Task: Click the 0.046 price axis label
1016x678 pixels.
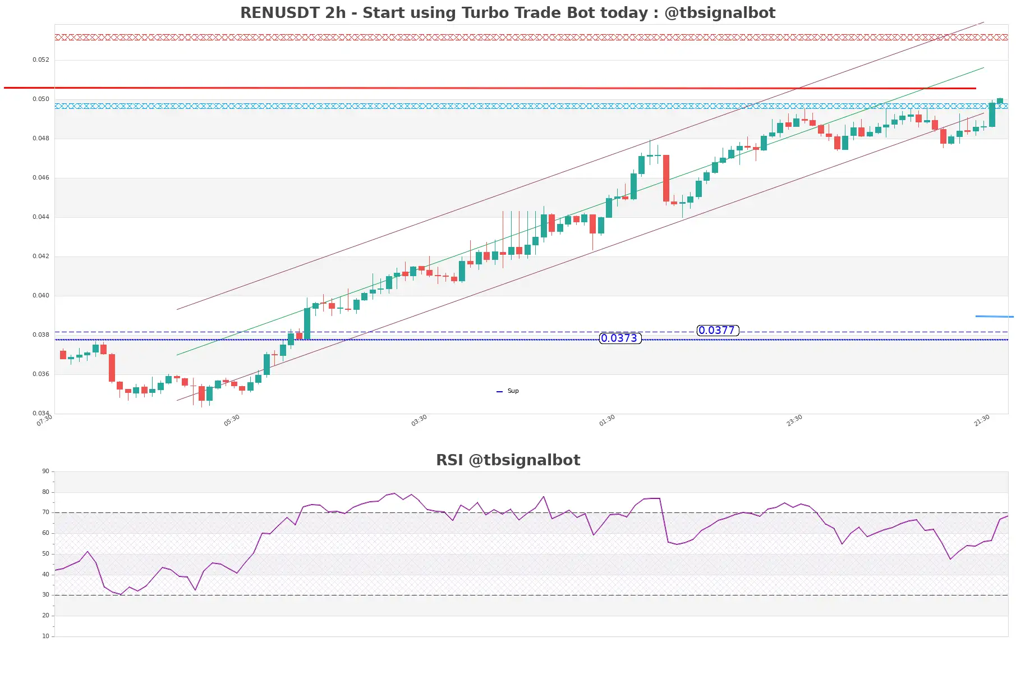Action: point(41,177)
